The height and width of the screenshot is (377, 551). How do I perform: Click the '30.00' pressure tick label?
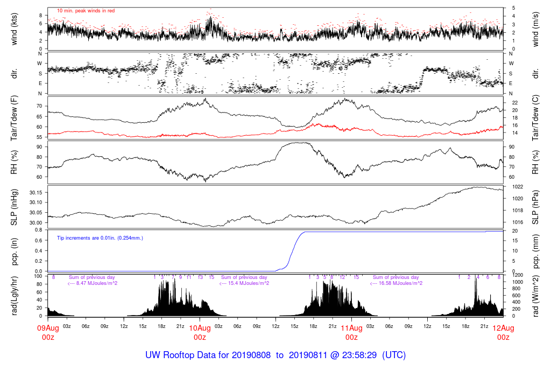[x=36, y=222]
